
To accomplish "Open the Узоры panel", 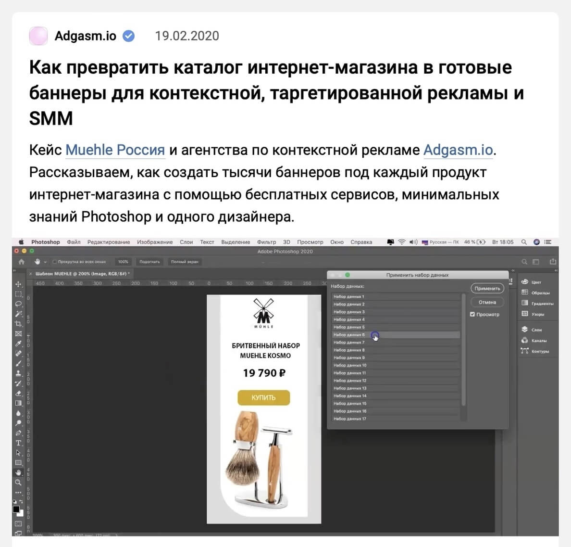I will (x=533, y=314).
